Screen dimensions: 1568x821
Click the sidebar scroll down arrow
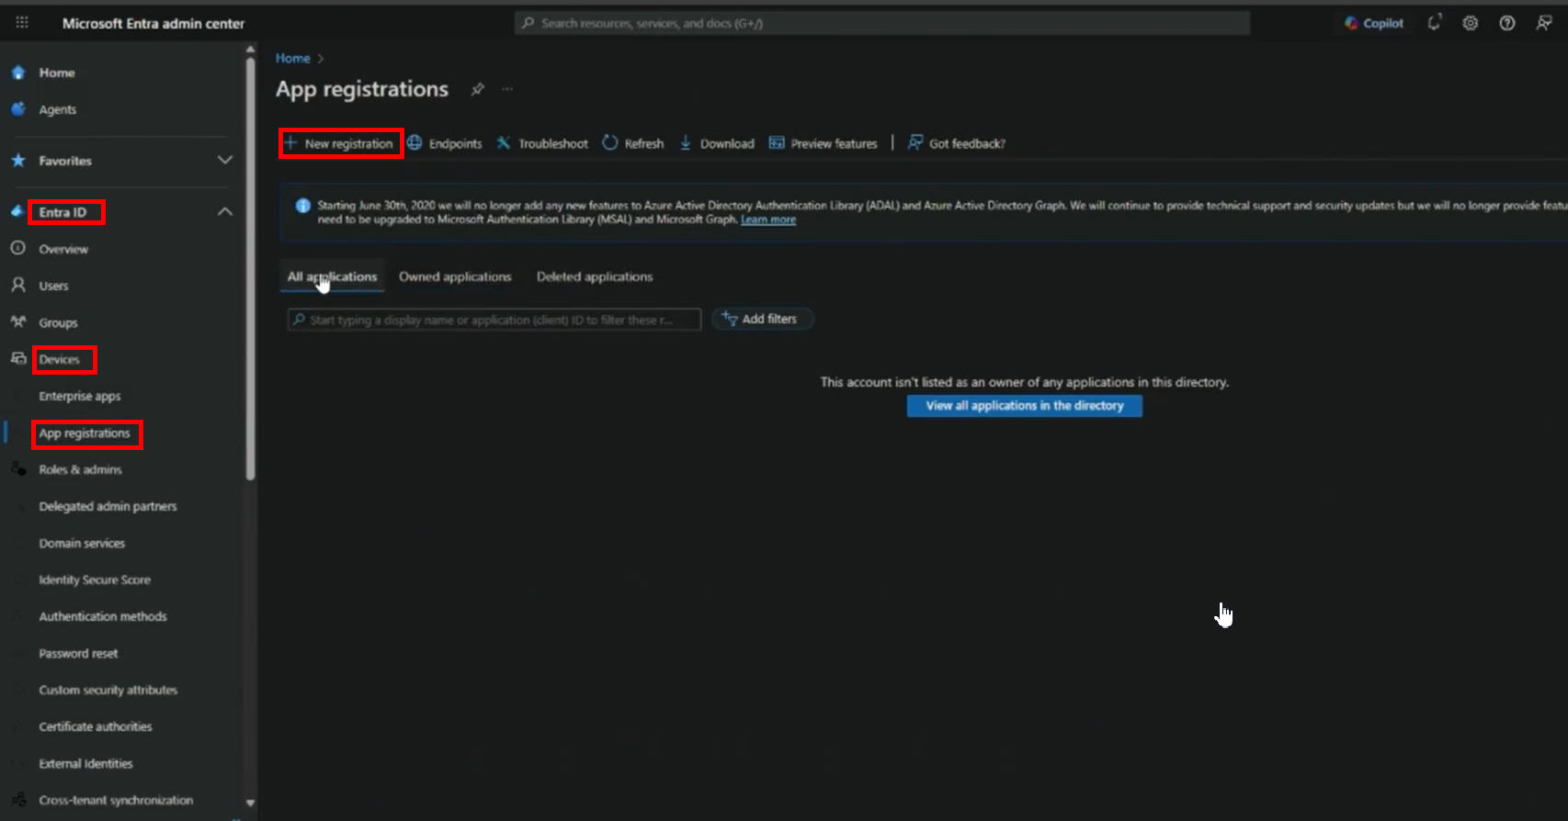(x=250, y=804)
